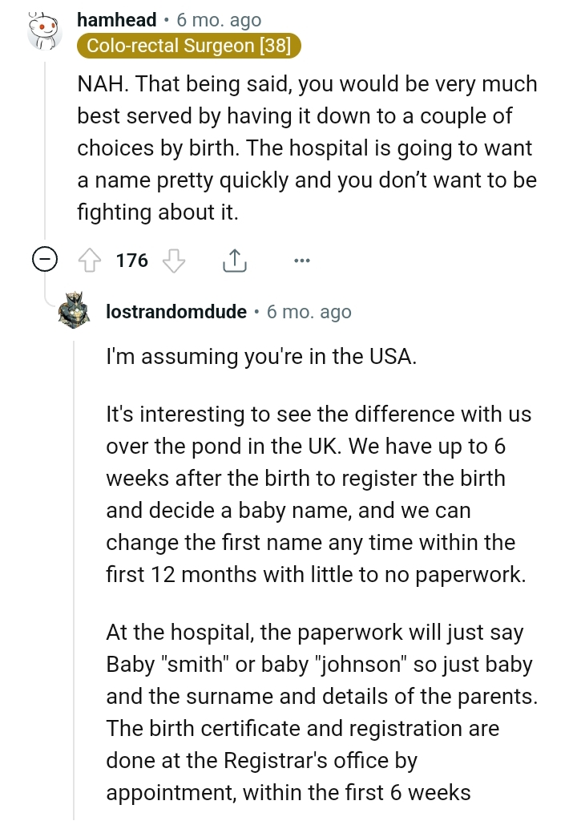Open more options for hamhead's comment

coord(301,261)
